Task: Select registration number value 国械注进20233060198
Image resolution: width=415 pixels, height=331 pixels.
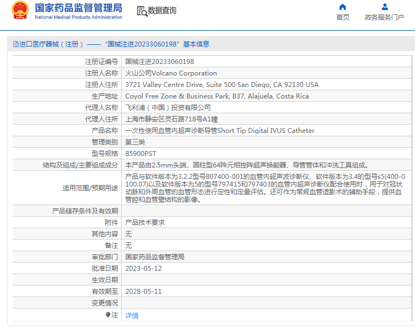Action: [x=160, y=62]
